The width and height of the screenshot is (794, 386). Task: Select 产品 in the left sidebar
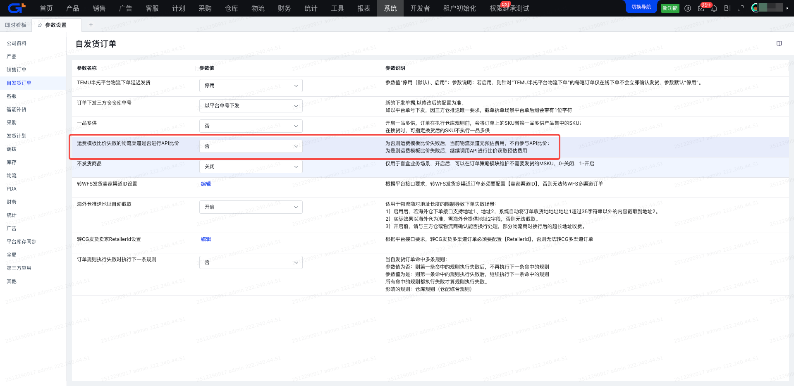[x=33, y=57]
